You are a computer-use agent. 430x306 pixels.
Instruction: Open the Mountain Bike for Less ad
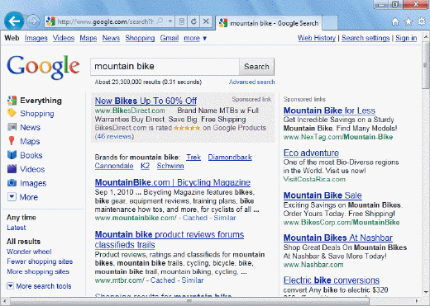coord(329,111)
